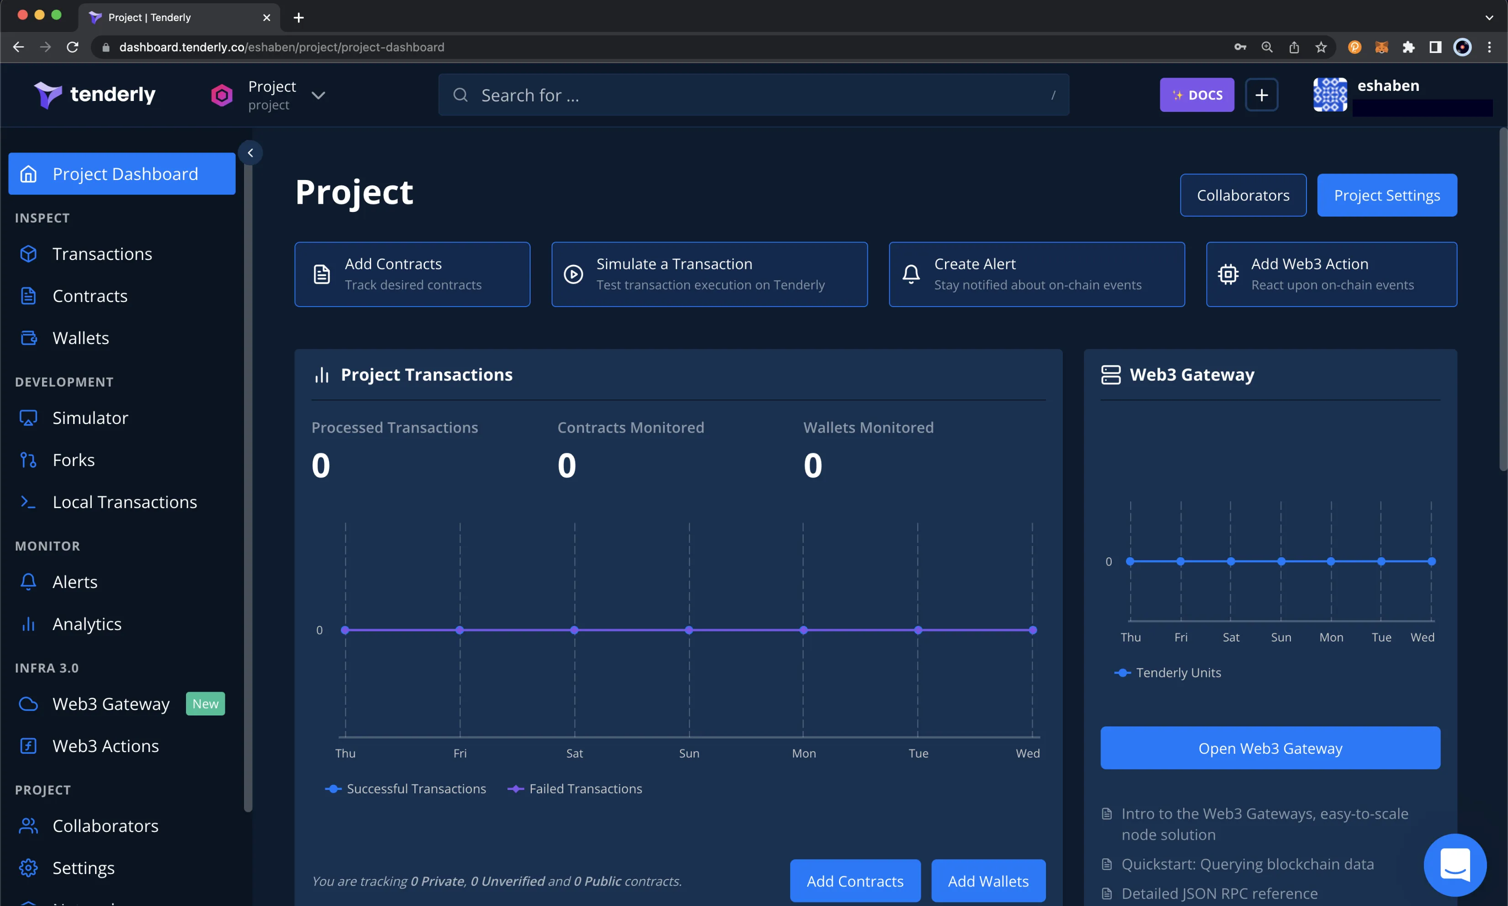Open the DOCS button
Image resolution: width=1508 pixels, height=906 pixels.
tap(1197, 95)
